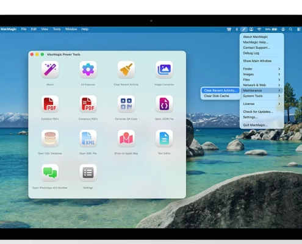
Task: Click the user account icon in menu bar
Action: pos(283,29)
